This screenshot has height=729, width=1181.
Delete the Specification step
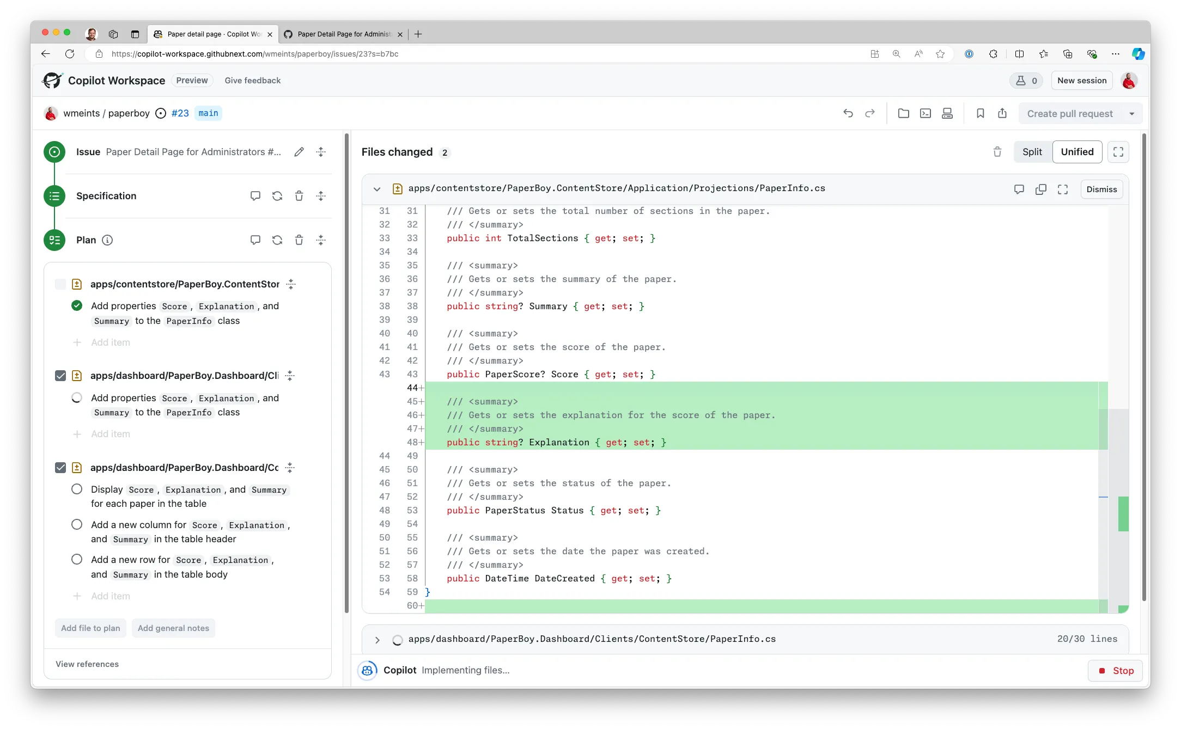299,196
